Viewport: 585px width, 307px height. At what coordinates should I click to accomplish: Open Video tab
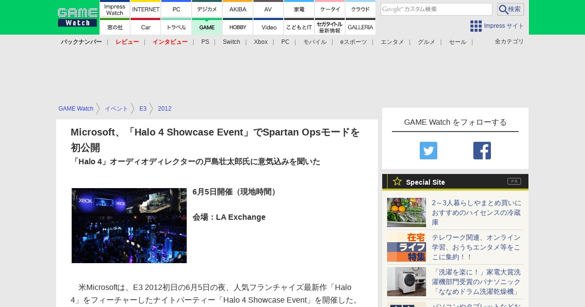coord(268,26)
